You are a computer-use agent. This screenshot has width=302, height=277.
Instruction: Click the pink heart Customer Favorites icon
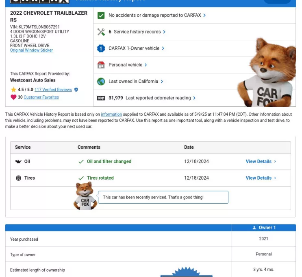[x=14, y=97]
